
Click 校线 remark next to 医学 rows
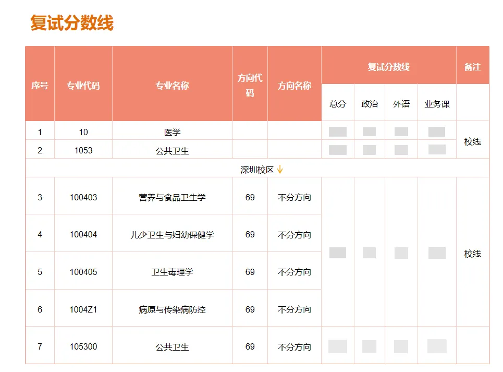click(x=472, y=141)
